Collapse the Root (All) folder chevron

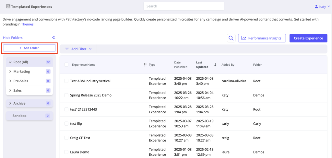click(x=10, y=62)
